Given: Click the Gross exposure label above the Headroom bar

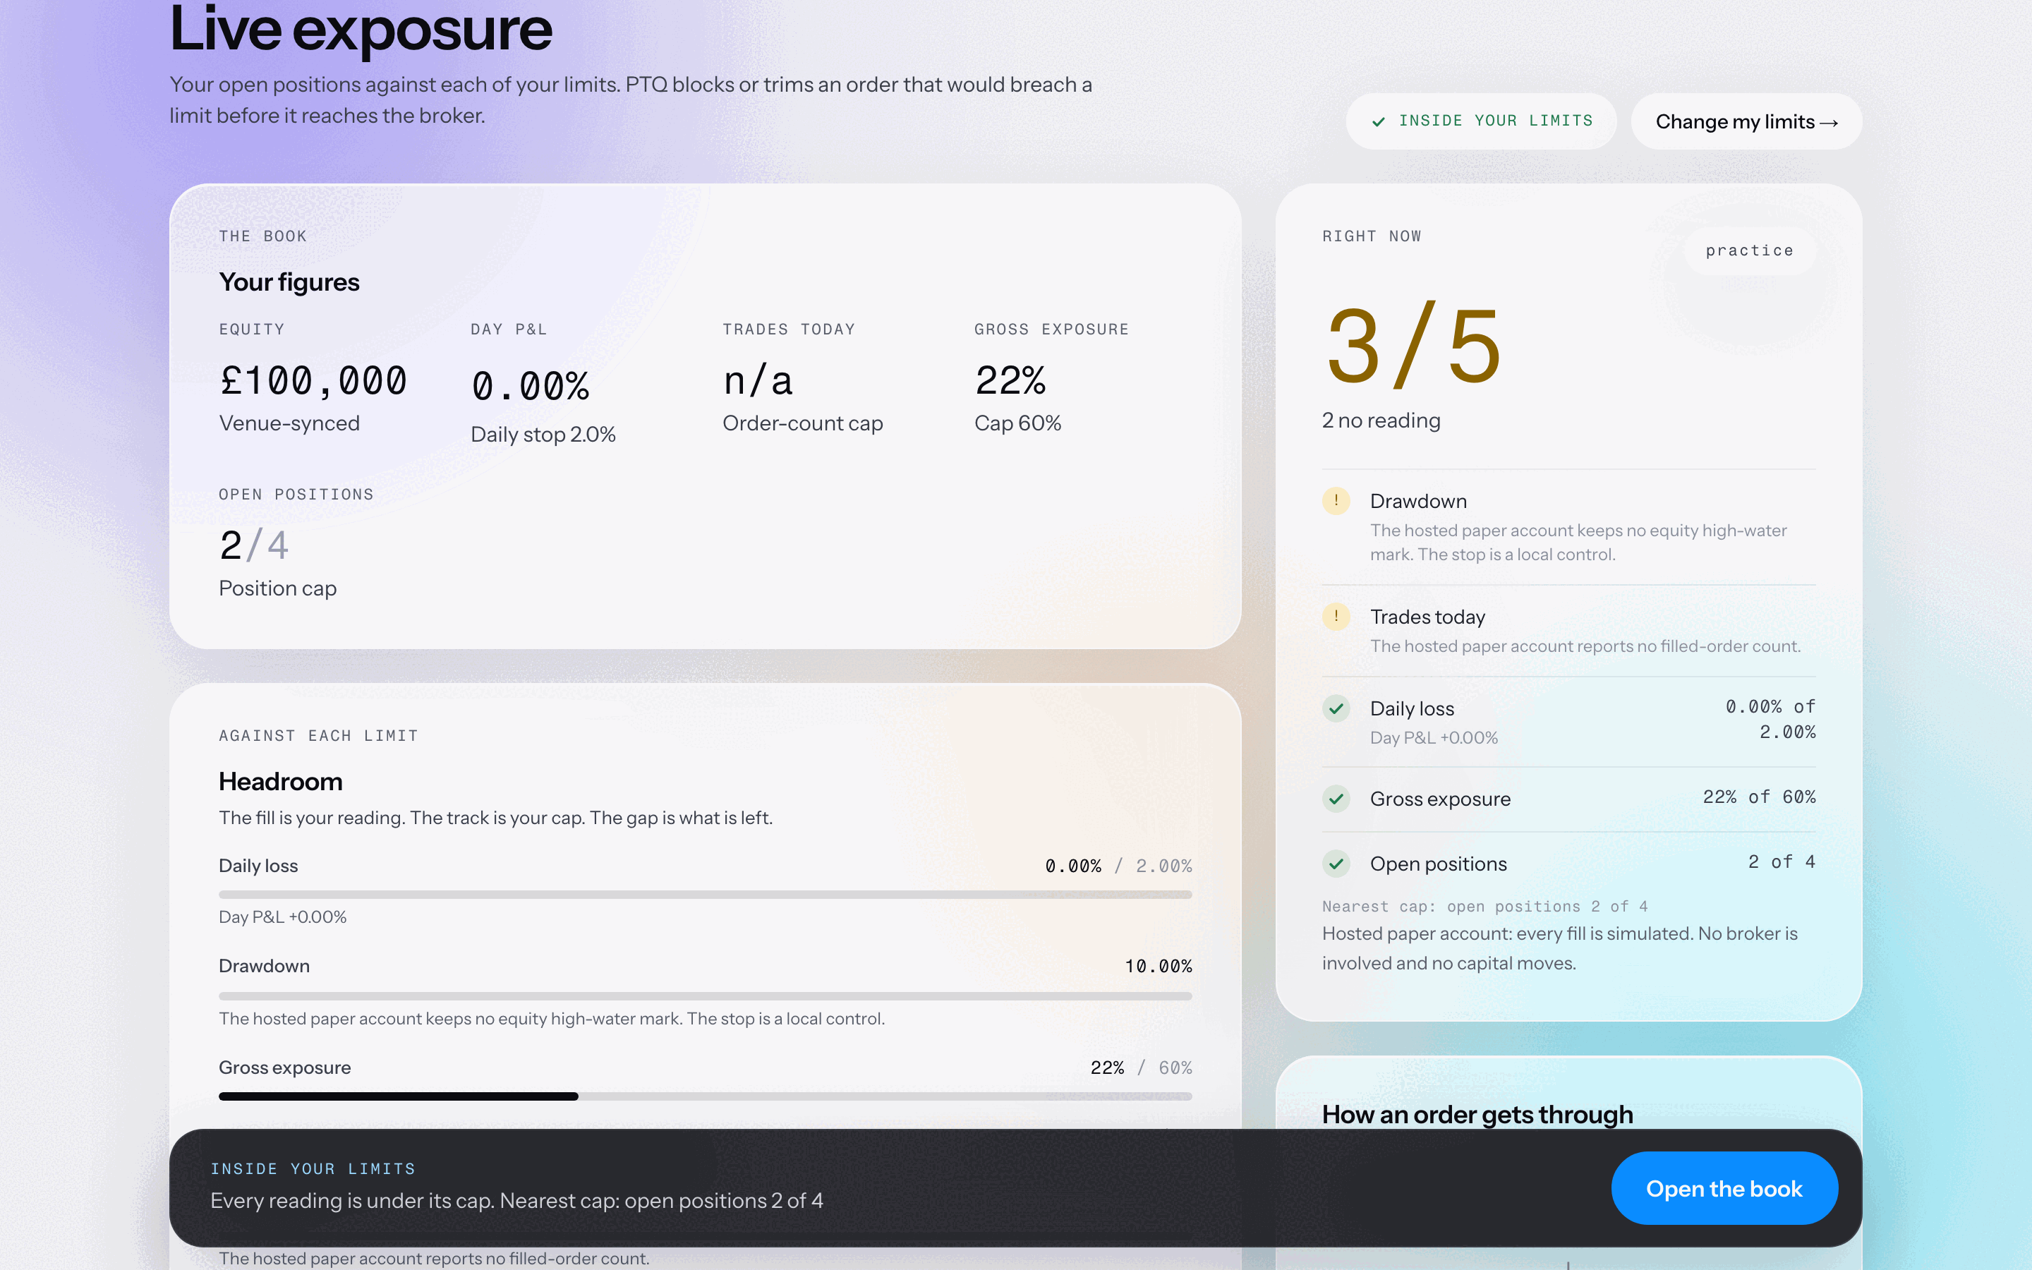Looking at the screenshot, I should 284,1068.
